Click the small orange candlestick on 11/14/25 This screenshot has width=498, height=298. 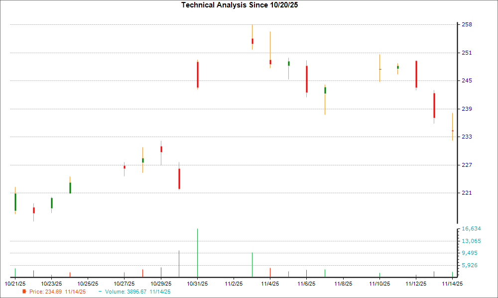(452, 130)
